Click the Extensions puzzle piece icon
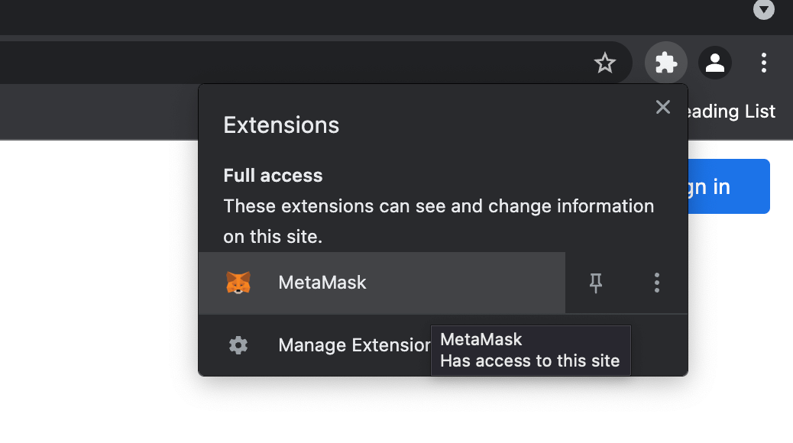This screenshot has height=443, width=793. (x=665, y=63)
